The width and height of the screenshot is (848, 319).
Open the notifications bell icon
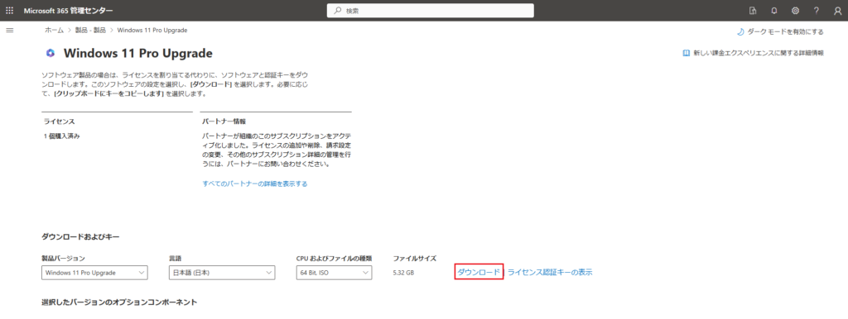pos(774,10)
